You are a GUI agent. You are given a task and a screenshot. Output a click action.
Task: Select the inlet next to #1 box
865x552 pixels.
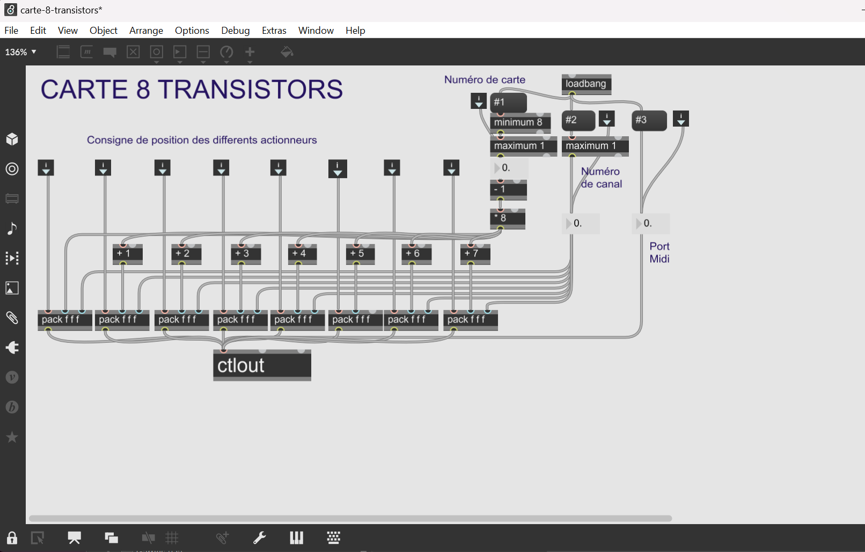[479, 101]
